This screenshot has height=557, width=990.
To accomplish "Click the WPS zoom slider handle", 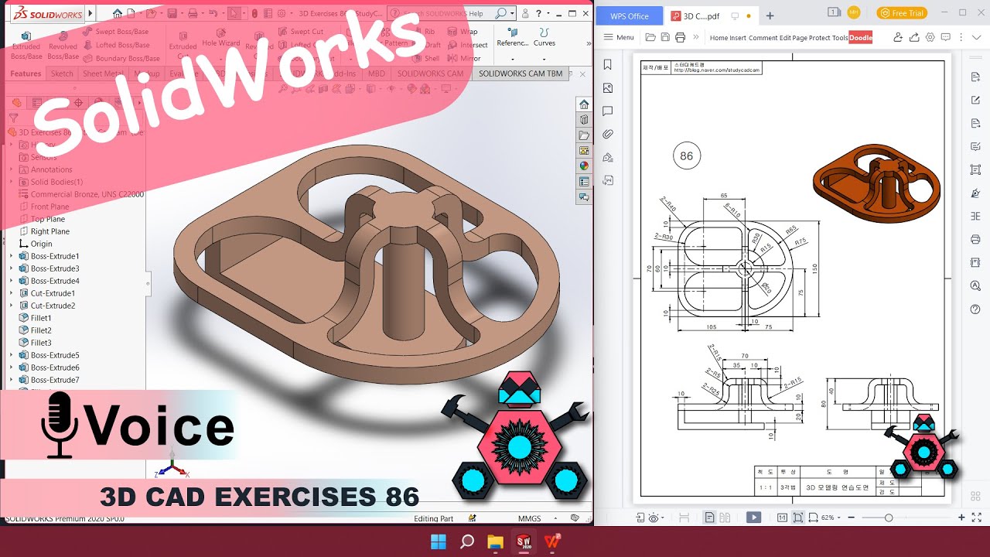I will (x=889, y=518).
